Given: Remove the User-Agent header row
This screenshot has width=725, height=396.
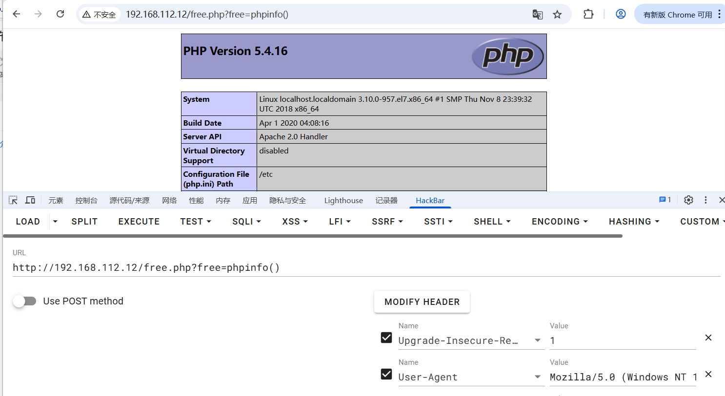Looking at the screenshot, I should coord(708,374).
